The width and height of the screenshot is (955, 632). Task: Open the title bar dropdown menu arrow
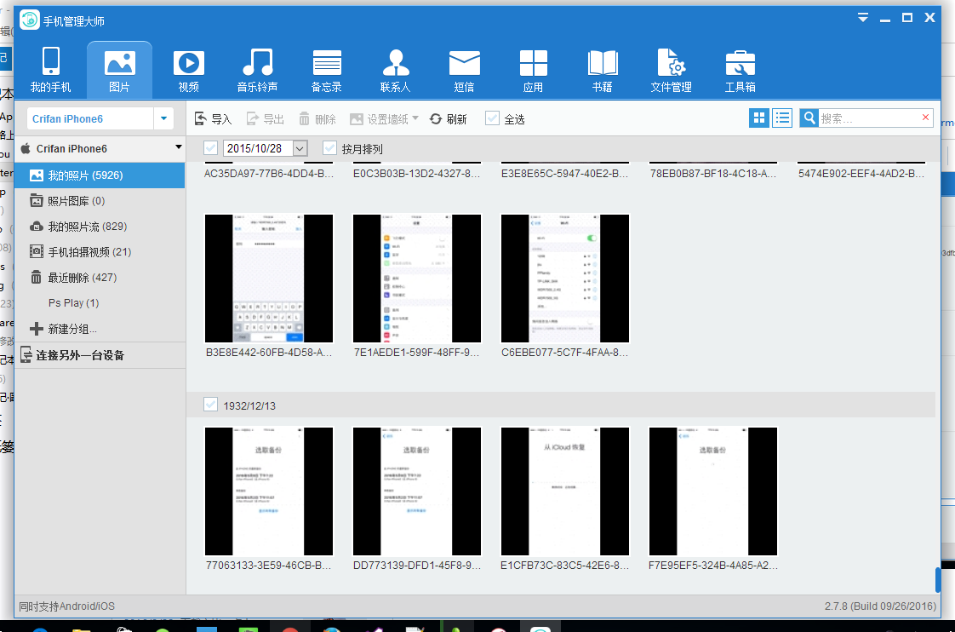[862, 18]
